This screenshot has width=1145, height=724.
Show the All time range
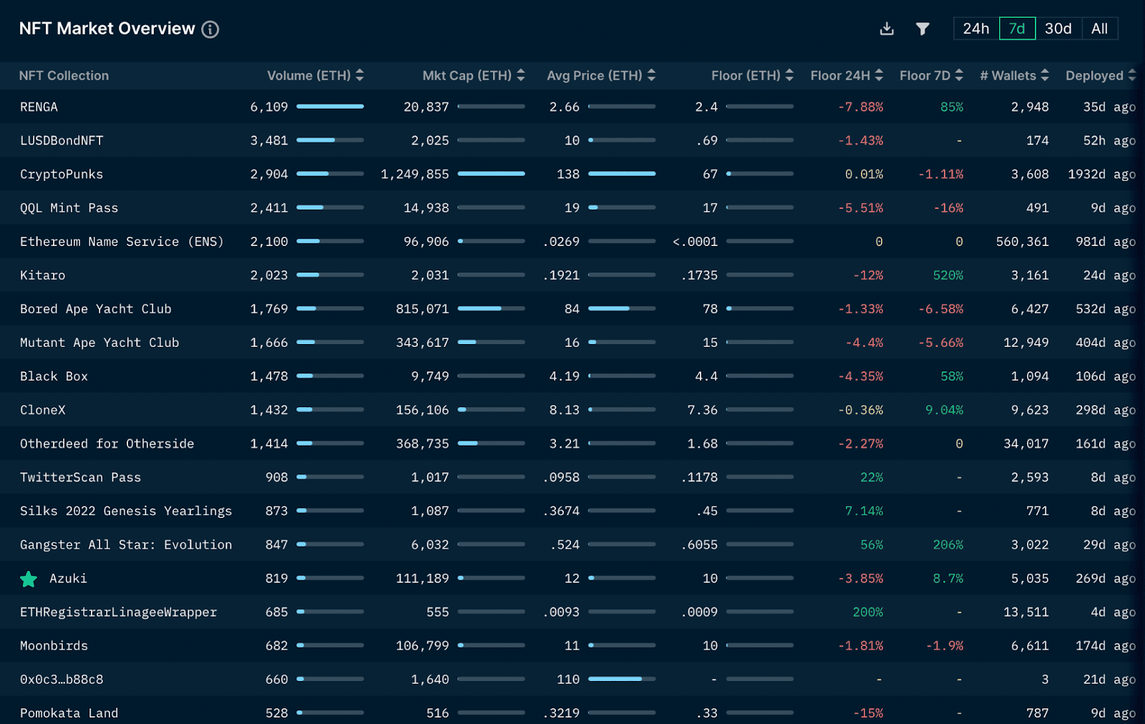[x=1100, y=29]
